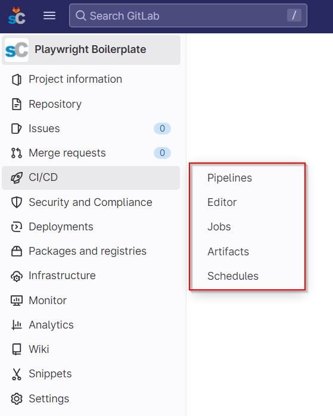Click the Merge requests branch icon
The width and height of the screenshot is (333, 416).
[17, 153]
